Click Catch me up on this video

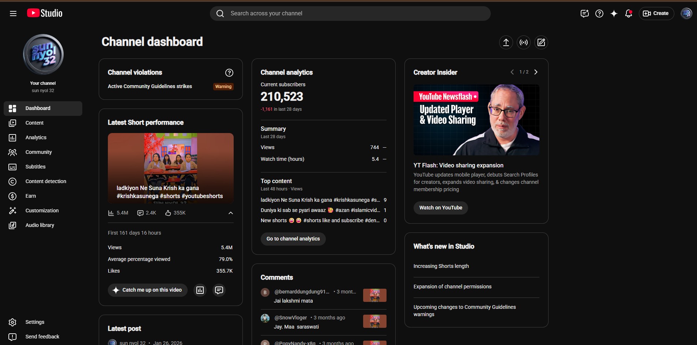pyautogui.click(x=148, y=290)
